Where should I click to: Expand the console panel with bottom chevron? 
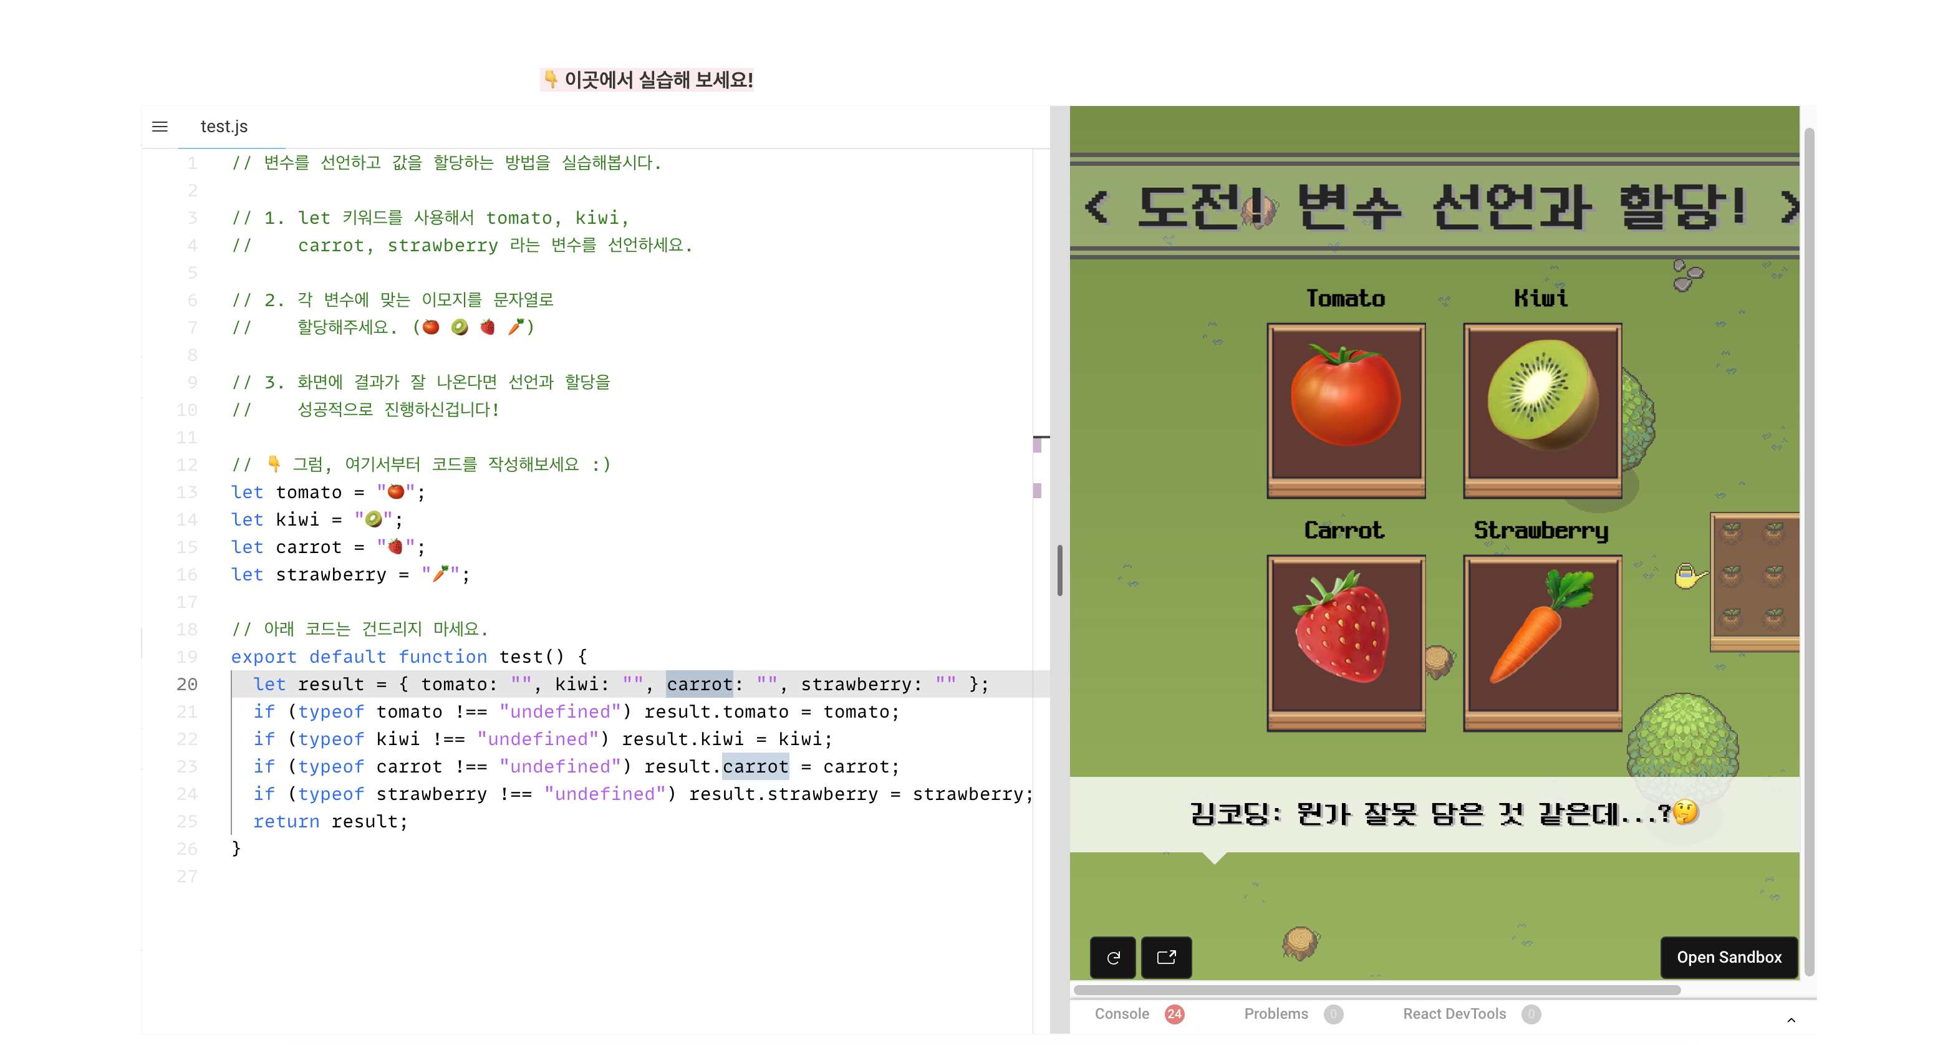click(x=1790, y=1020)
